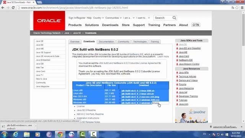Switch to the Technologies tab
Image resolution: width=245 pixels, height=138 pixels.
click(140, 42)
